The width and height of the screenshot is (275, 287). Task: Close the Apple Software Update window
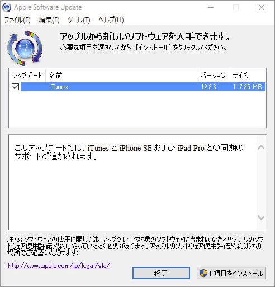(x=262, y=7)
